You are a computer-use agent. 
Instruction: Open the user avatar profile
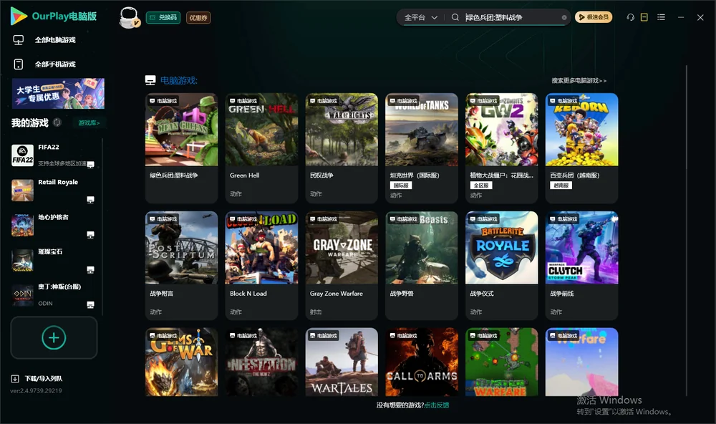(x=129, y=17)
